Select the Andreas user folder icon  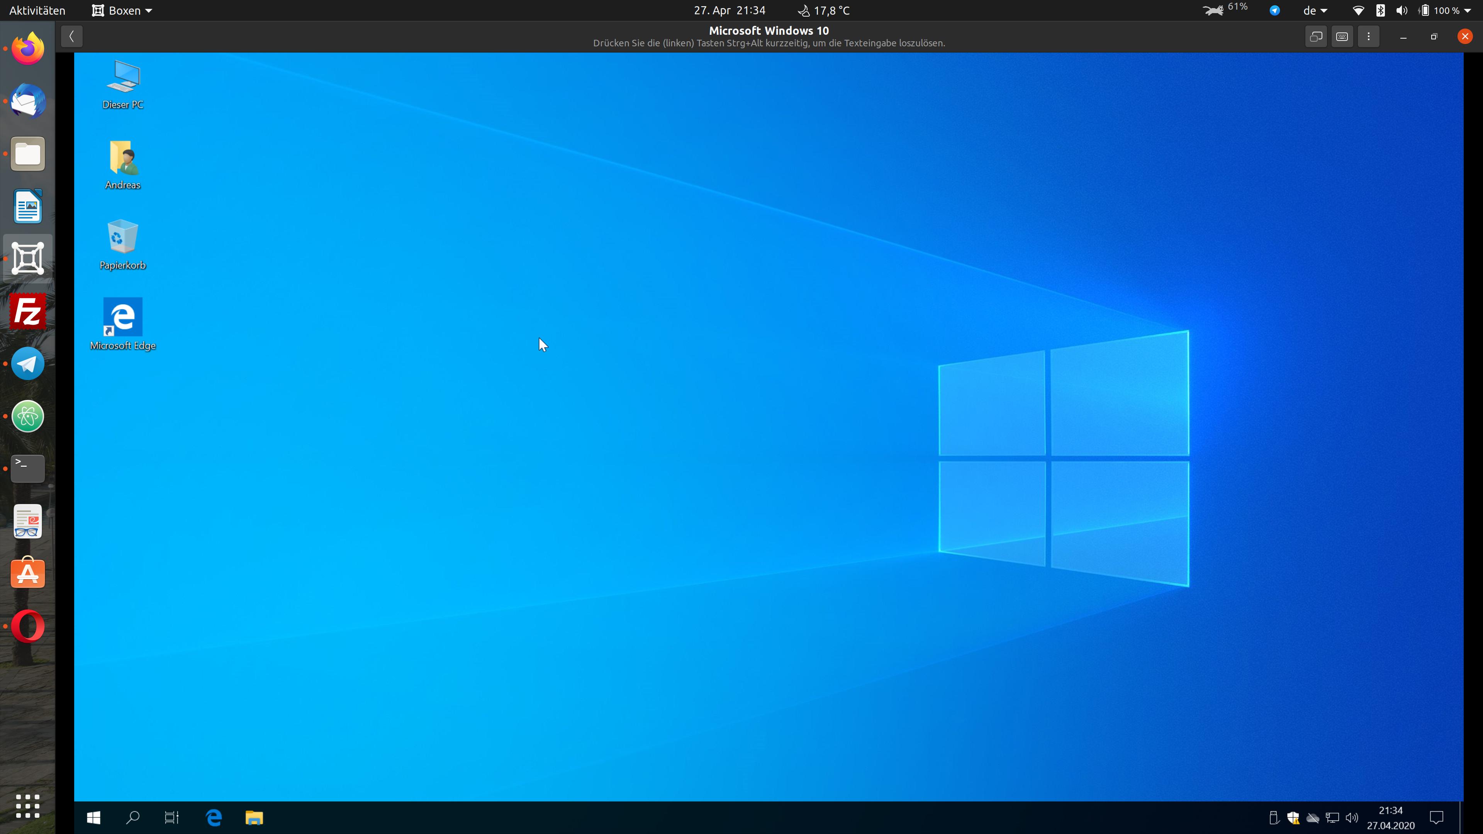click(123, 164)
